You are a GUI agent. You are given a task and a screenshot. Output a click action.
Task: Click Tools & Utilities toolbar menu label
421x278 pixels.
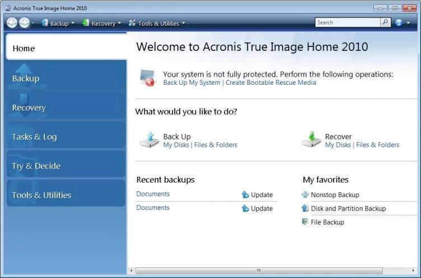tap(158, 23)
